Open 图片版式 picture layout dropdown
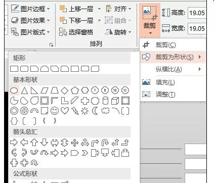 pyautogui.click(x=31, y=32)
